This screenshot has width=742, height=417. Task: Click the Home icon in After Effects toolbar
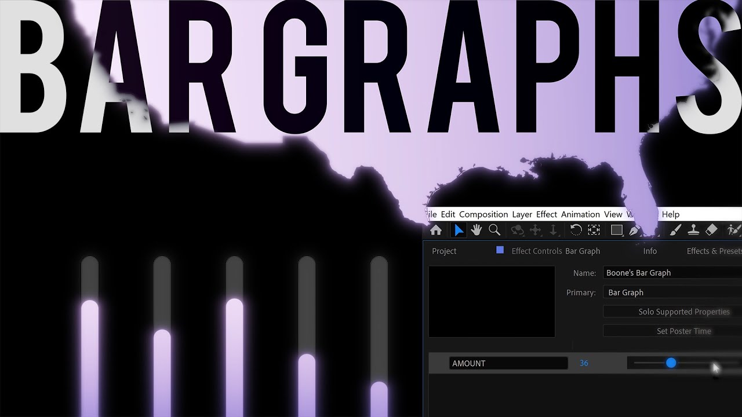(x=436, y=231)
